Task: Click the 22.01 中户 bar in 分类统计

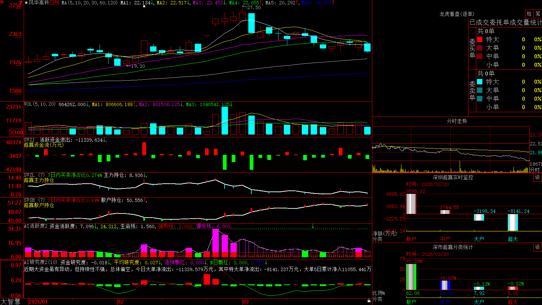Action: (445, 285)
